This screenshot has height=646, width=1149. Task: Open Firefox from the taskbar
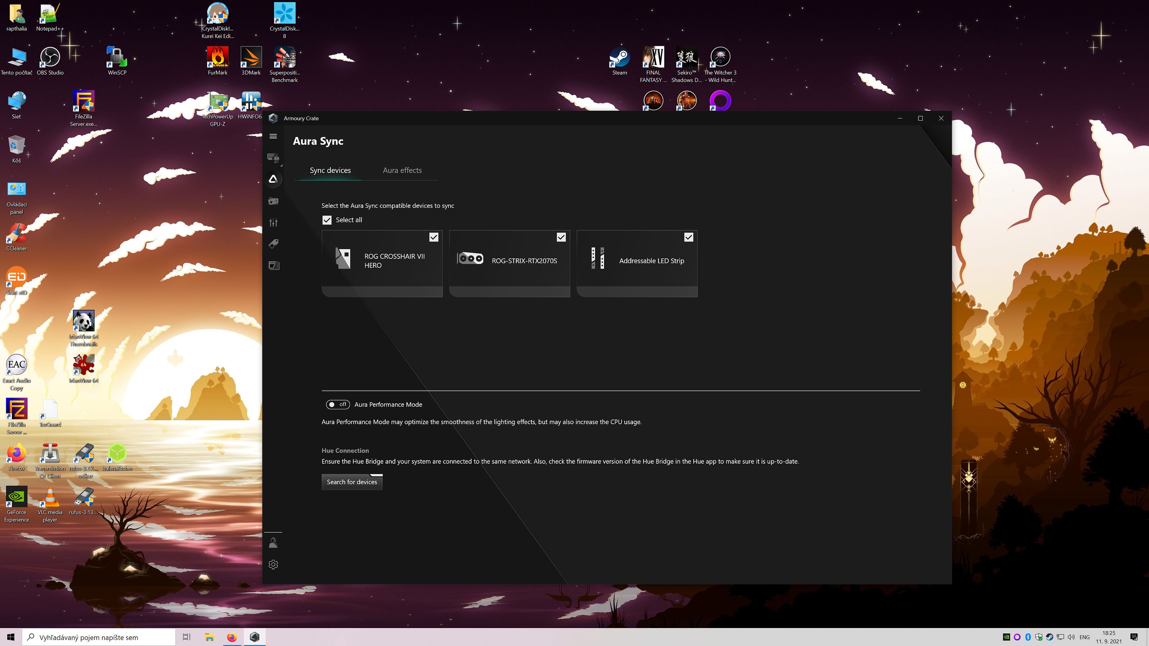232,637
